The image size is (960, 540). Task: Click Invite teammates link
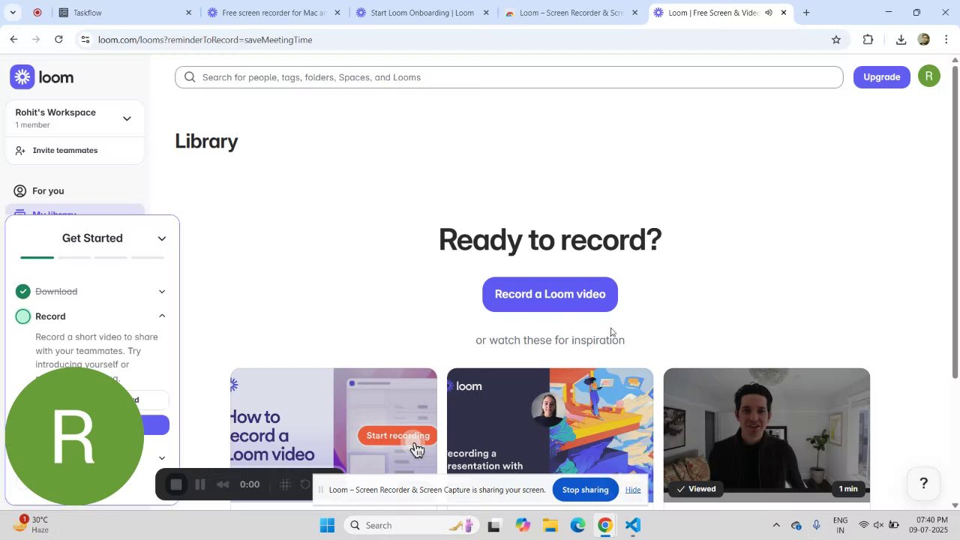click(65, 151)
